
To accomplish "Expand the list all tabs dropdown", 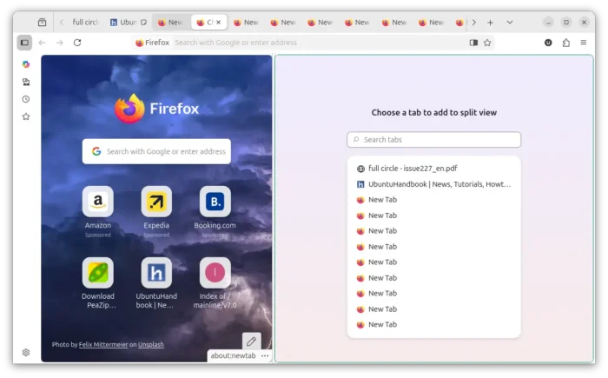I will click(509, 23).
